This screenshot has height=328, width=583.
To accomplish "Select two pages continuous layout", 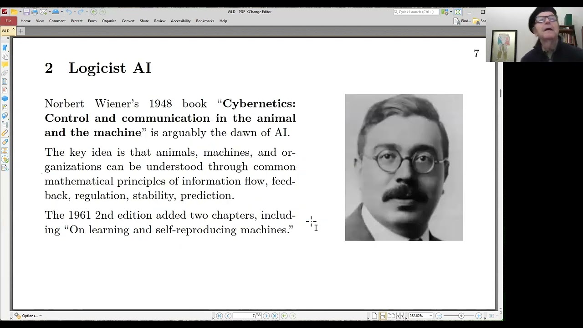I will coord(400,316).
